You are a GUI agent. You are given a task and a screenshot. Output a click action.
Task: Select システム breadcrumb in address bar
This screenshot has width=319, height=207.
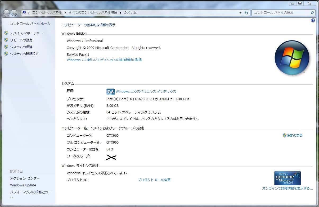coord(130,12)
